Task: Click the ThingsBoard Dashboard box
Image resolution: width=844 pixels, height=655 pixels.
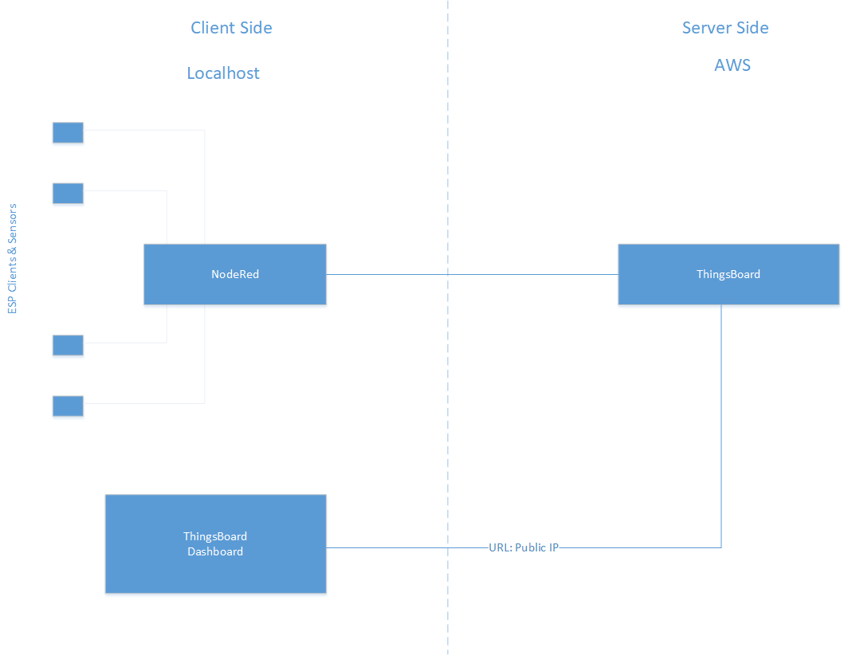Action: (x=216, y=543)
